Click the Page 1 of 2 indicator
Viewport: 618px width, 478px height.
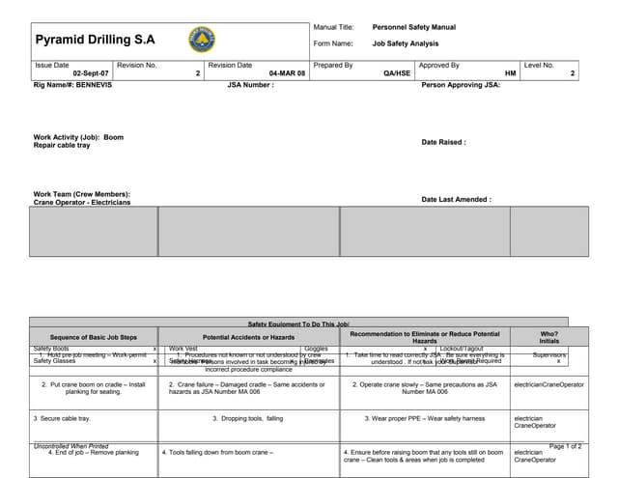(x=565, y=446)
